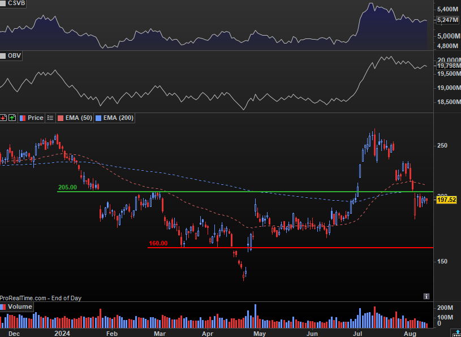
Task: Click the 19,798M OBV value tag
Action: click(449, 66)
